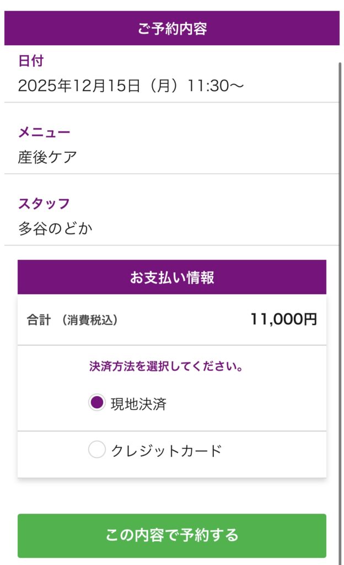Screen dimensions: 344x565
Task: Click the 現地決済 payment option label
Action: tap(138, 404)
